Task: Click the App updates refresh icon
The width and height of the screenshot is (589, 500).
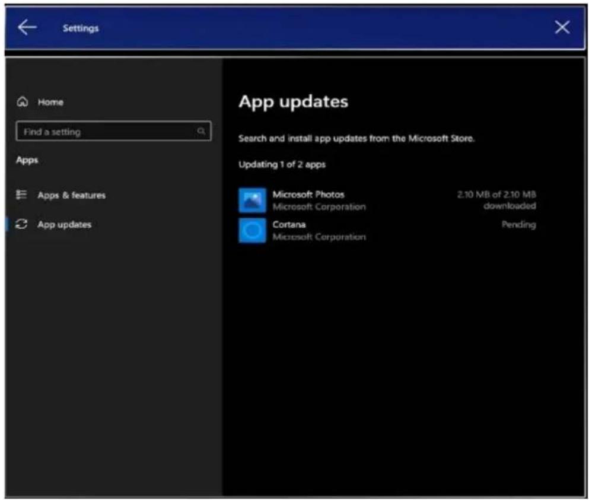Action: 21,224
